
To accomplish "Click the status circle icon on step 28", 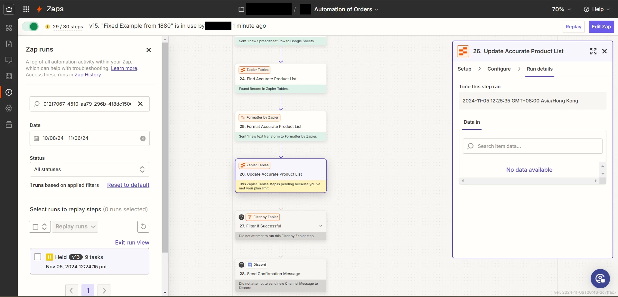I will [x=241, y=265].
